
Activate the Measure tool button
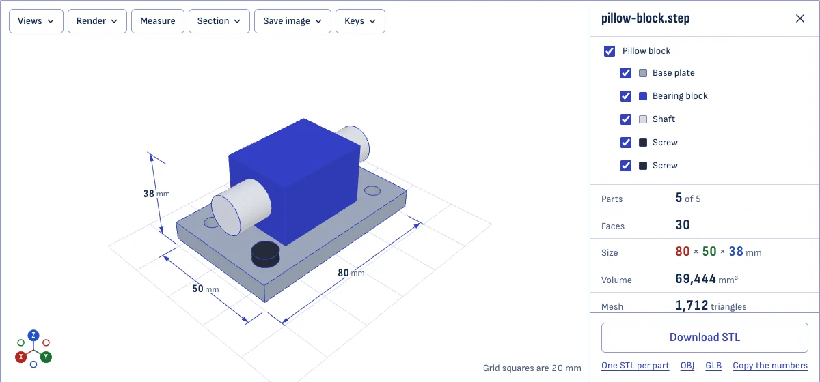[158, 21]
